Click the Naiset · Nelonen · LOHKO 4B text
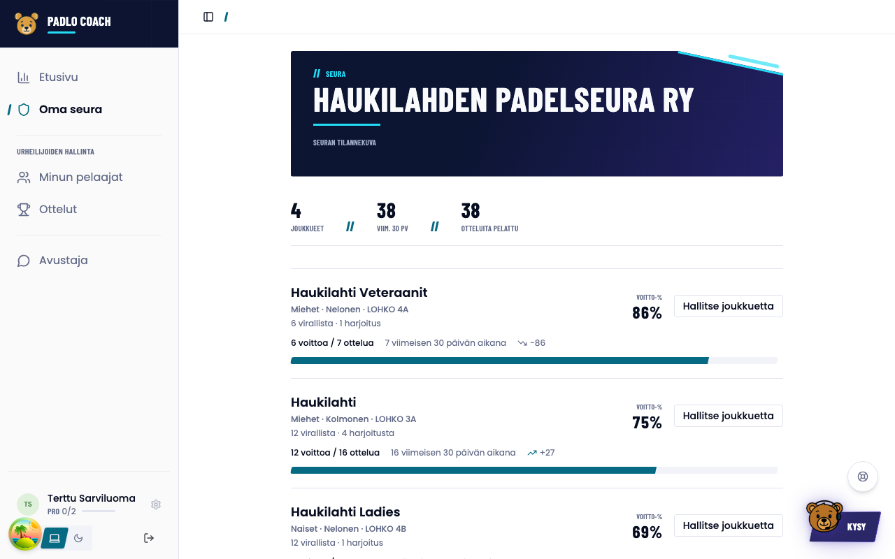 point(348,529)
